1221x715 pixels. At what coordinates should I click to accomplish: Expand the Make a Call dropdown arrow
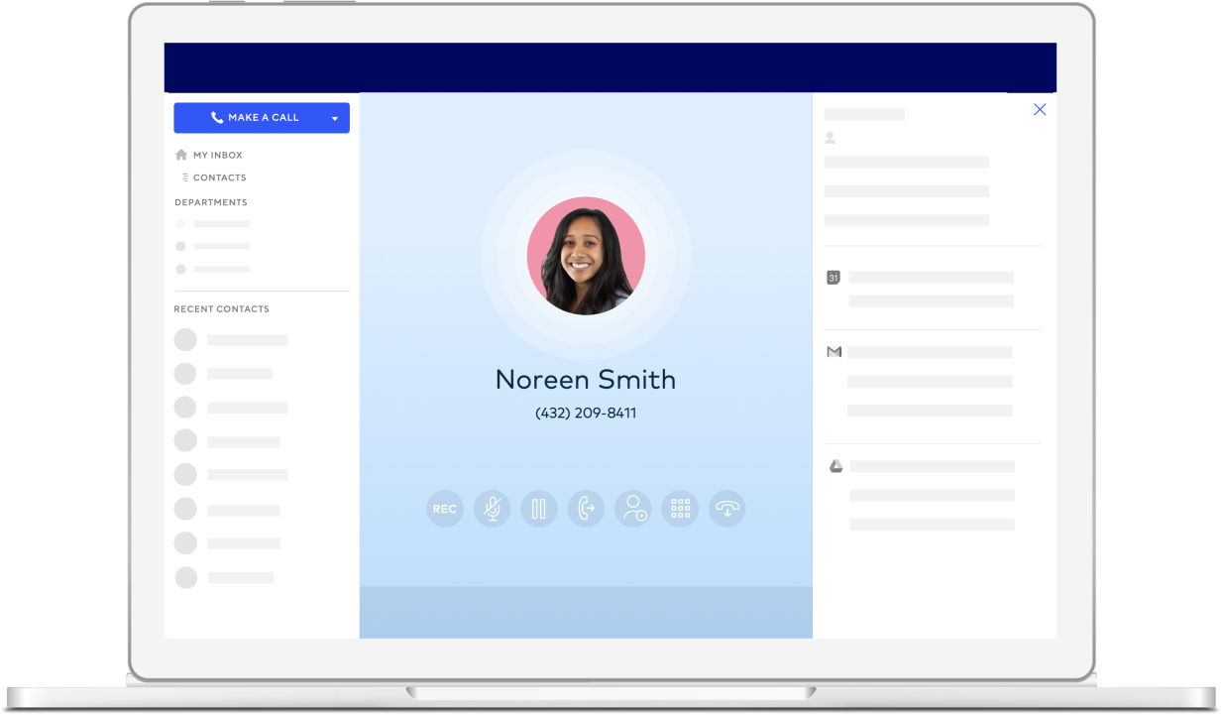point(335,117)
